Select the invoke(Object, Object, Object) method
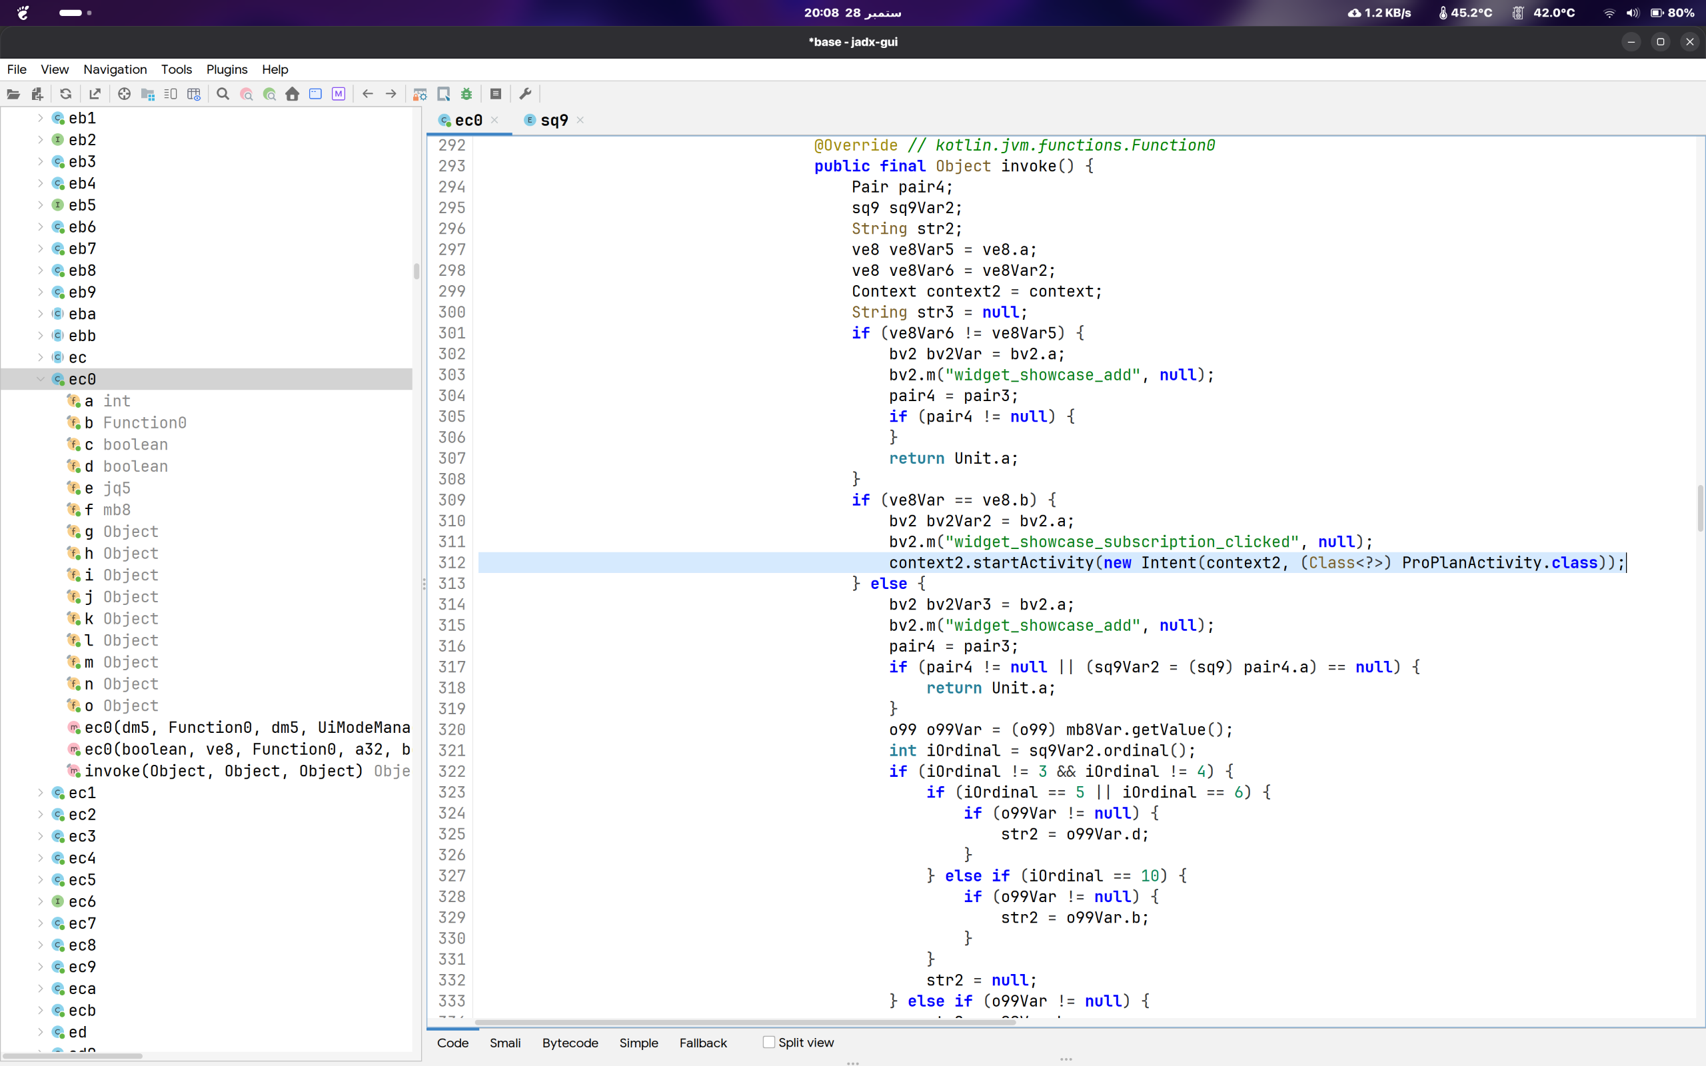The height and width of the screenshot is (1066, 1706). [239, 772]
